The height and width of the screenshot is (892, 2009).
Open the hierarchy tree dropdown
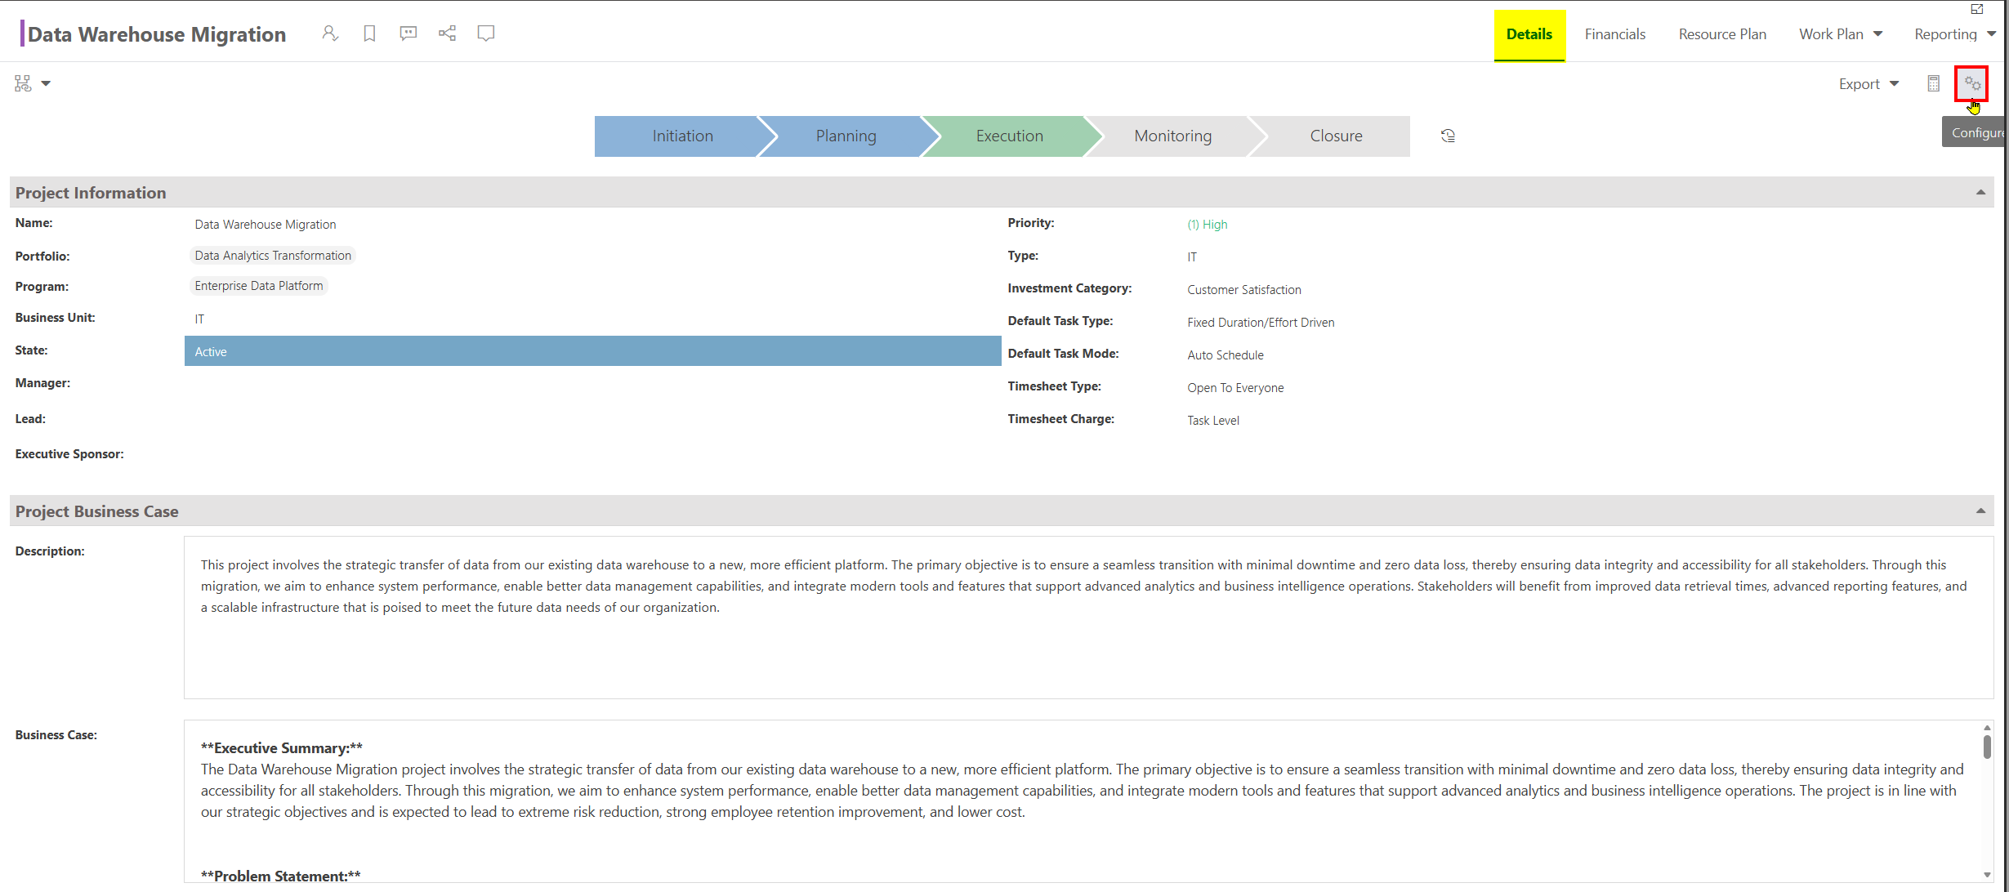tap(33, 83)
